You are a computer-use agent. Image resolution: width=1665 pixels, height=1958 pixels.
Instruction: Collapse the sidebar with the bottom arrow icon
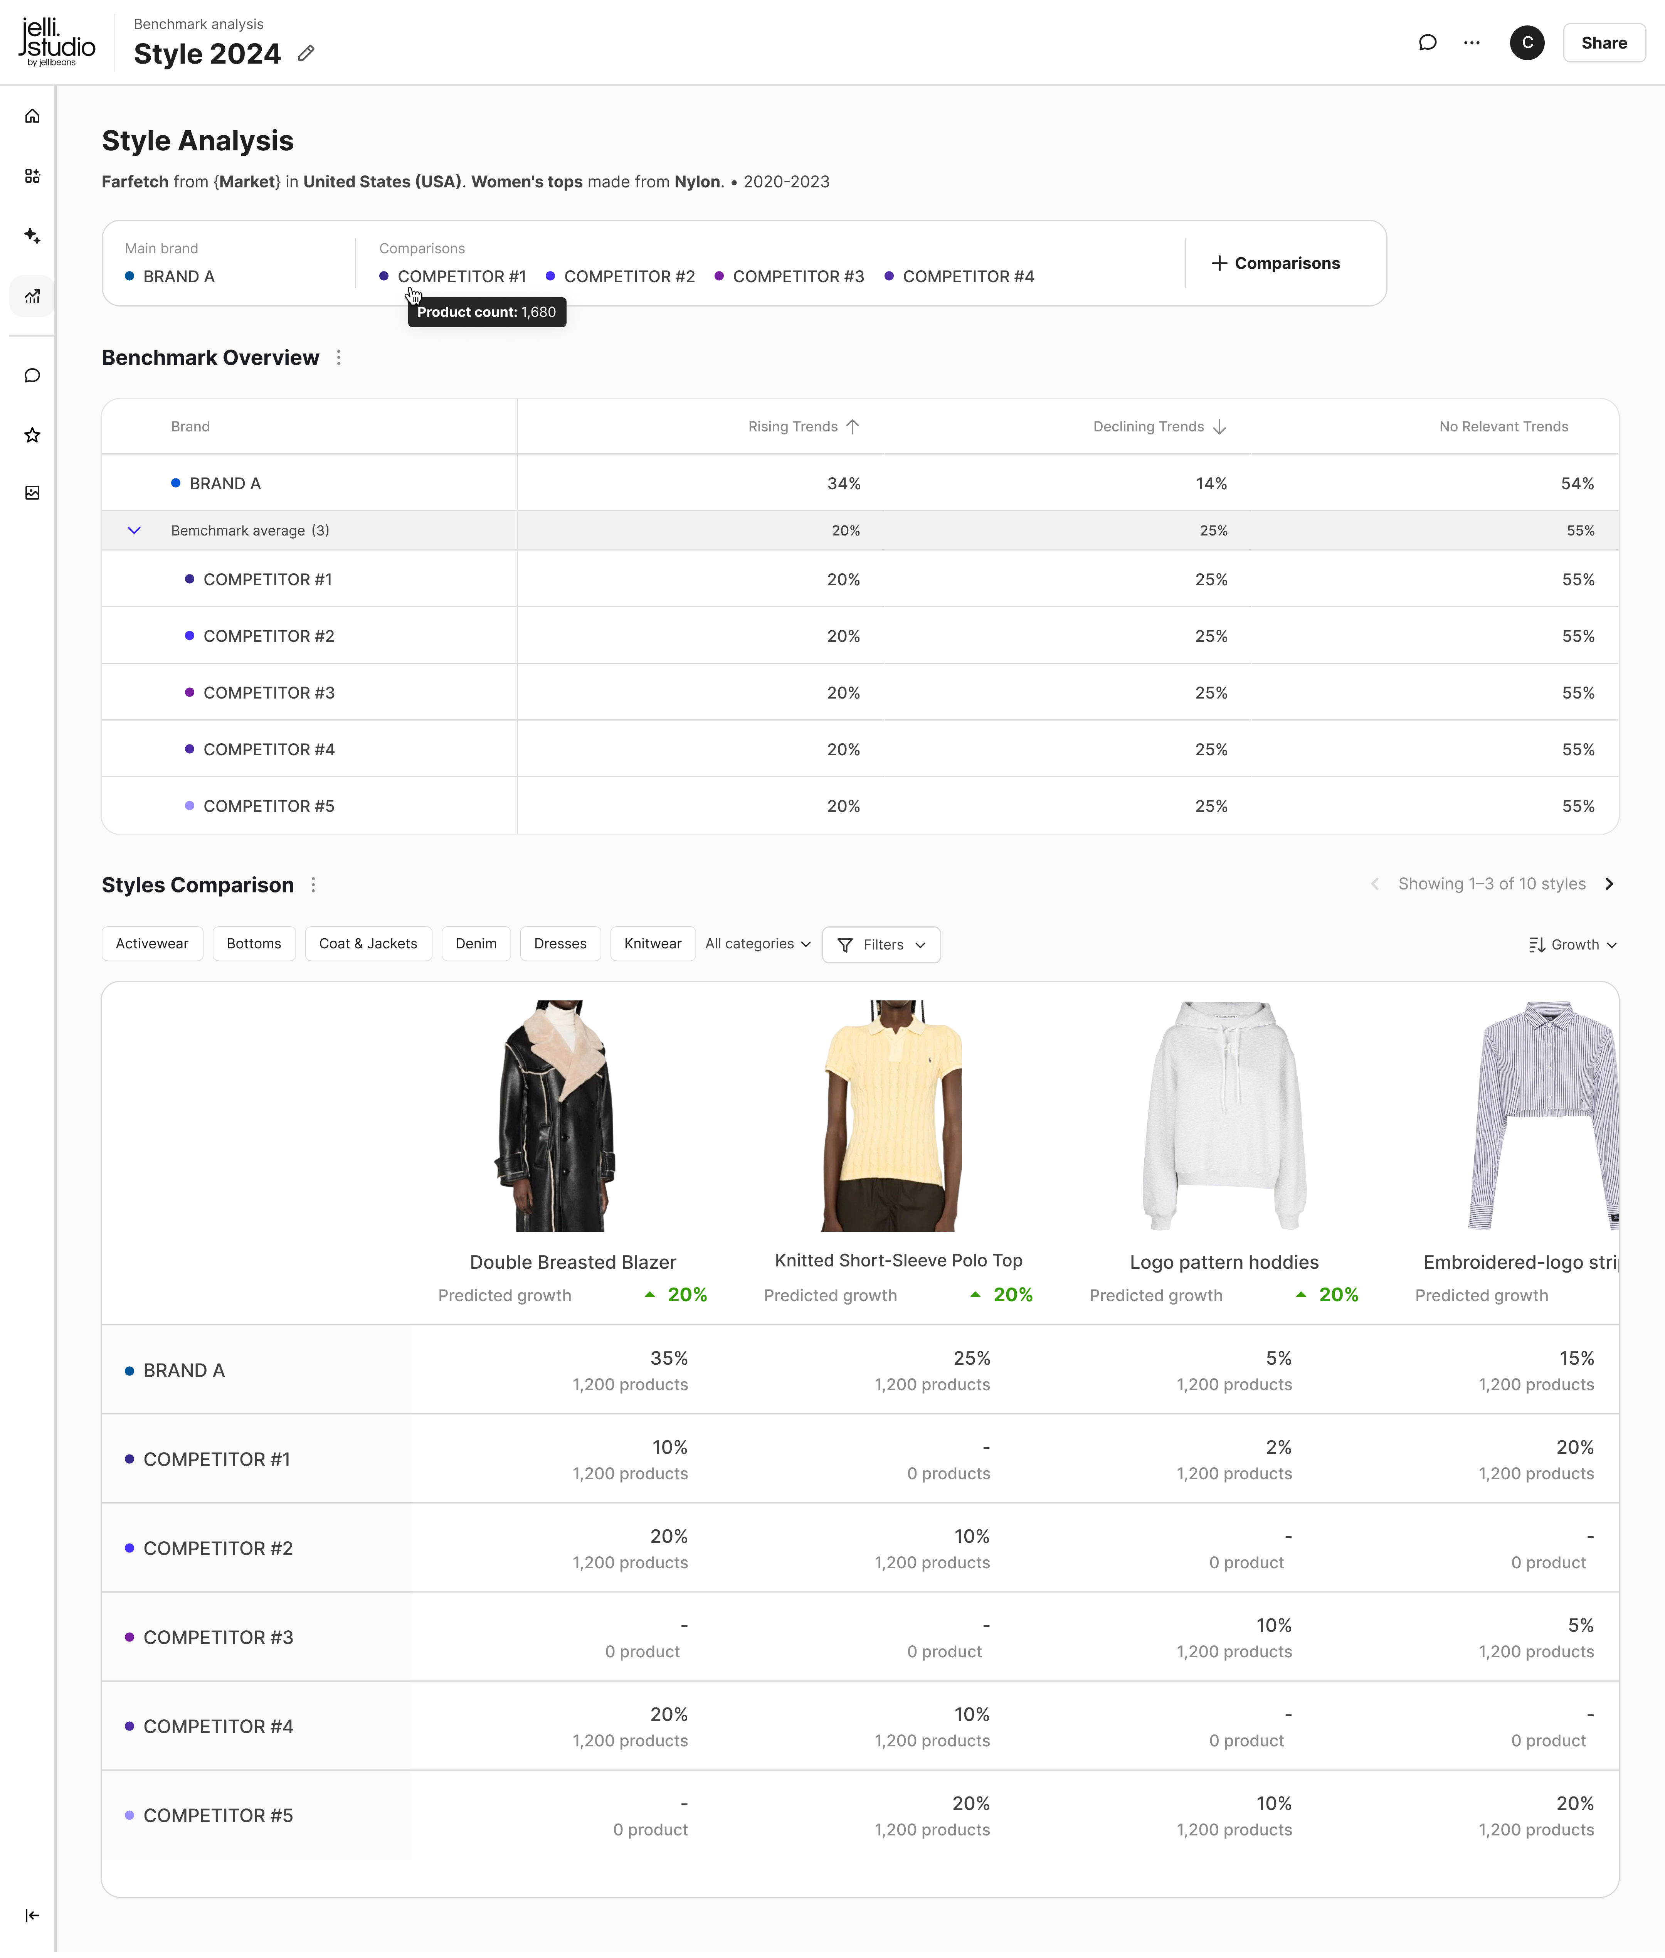pyautogui.click(x=32, y=1916)
